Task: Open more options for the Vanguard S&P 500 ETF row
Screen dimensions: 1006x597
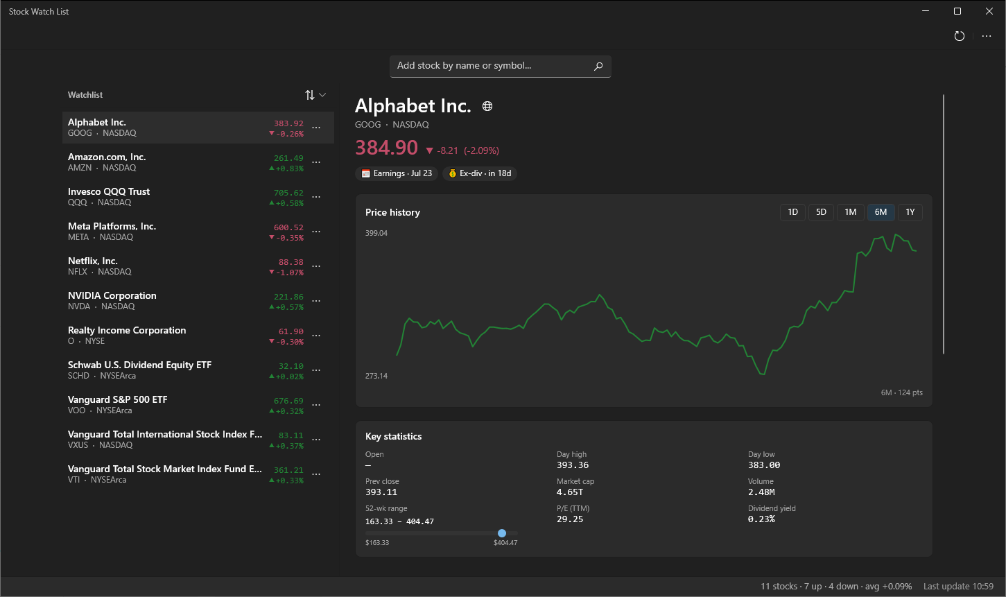Action: [316, 405]
